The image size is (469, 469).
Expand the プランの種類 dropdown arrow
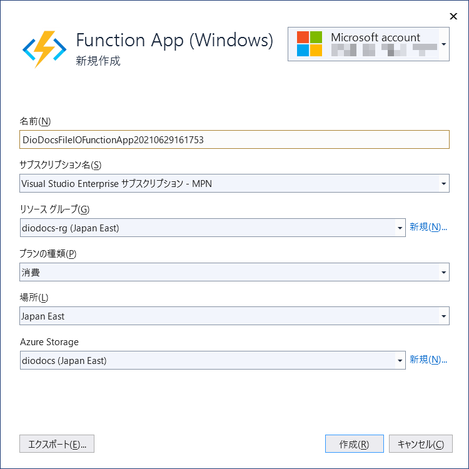443,272
